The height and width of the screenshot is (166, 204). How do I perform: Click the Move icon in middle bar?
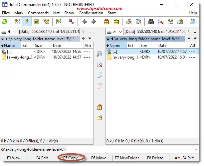[x=100, y=86]
